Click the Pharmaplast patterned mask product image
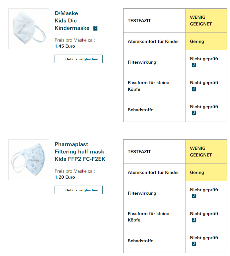Screen dimensions: 230x256 point(29,160)
